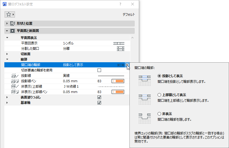
Task: Click the 投影として表示 illustration thumbnail
Action: pyautogui.click(x=145, y=81)
